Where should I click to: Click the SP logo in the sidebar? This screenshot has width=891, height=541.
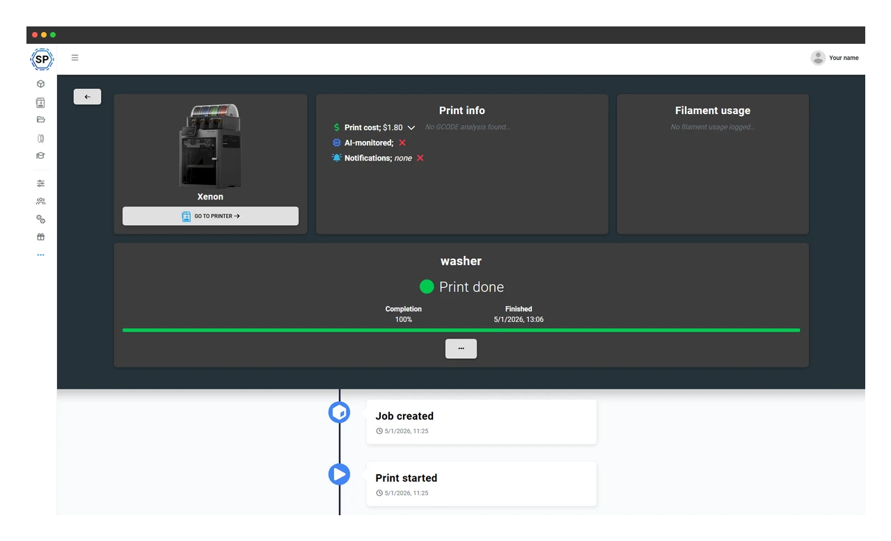[42, 59]
